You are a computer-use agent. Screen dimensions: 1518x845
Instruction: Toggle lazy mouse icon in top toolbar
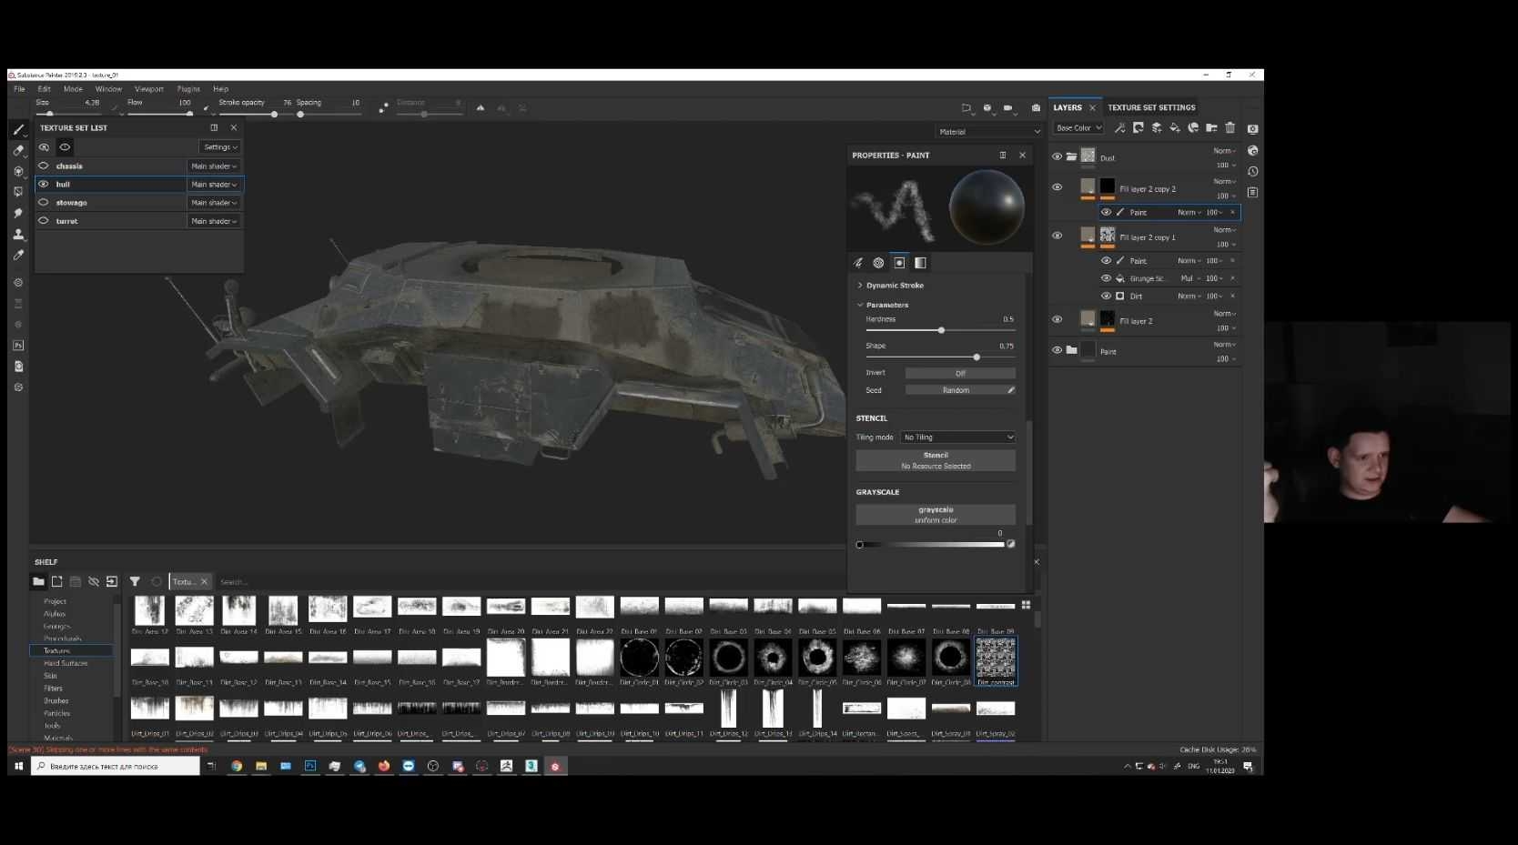click(383, 107)
